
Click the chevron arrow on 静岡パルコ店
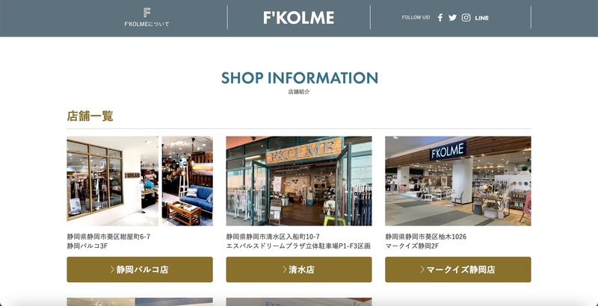[113, 269]
